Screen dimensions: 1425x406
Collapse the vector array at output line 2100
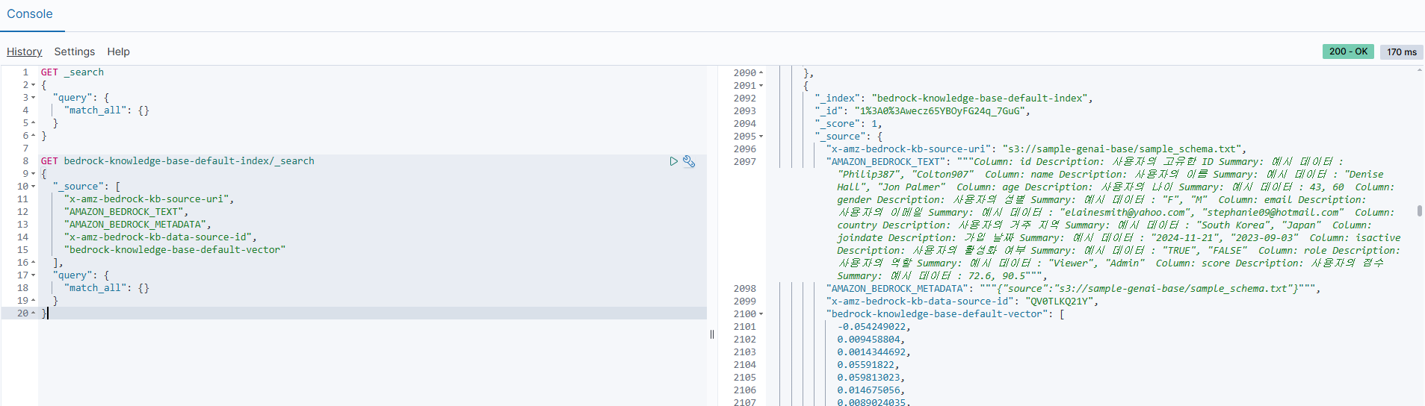[x=761, y=314]
